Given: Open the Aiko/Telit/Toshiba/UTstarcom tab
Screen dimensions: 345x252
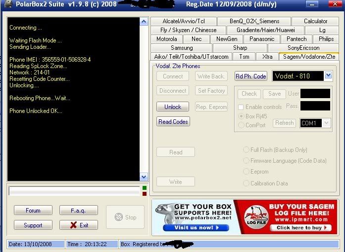Looking at the screenshot, I should click(x=191, y=57).
